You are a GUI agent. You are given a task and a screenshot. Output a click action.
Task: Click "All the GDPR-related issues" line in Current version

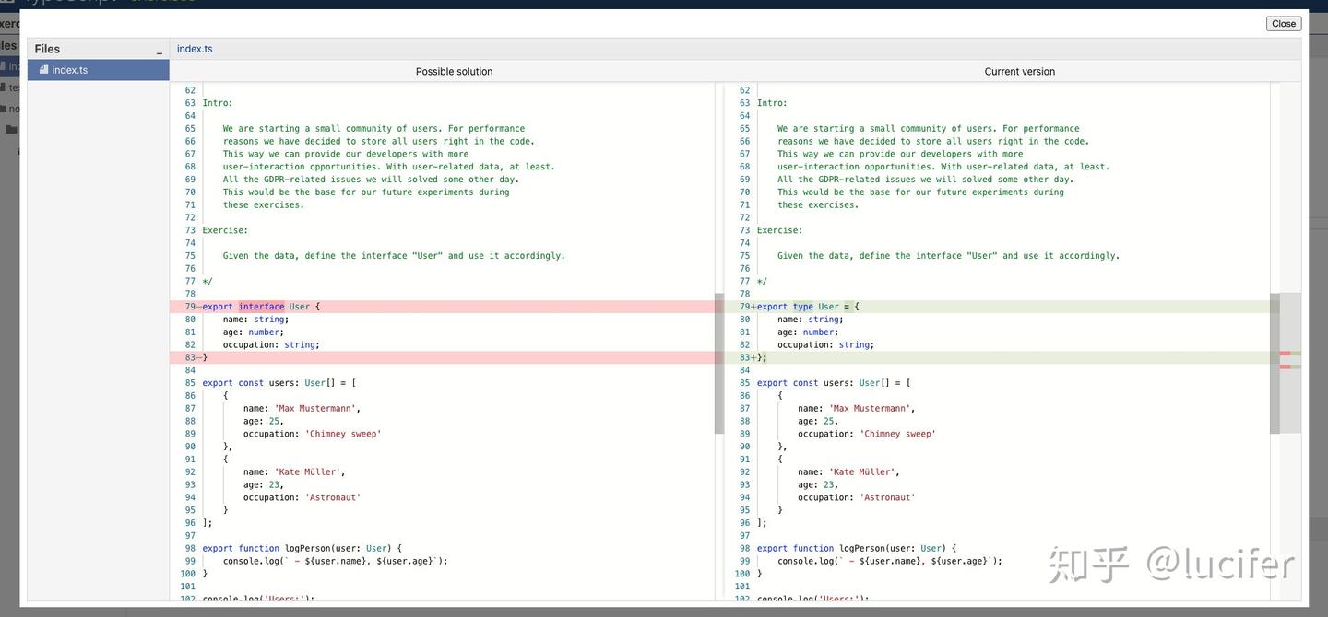pyautogui.click(x=925, y=180)
